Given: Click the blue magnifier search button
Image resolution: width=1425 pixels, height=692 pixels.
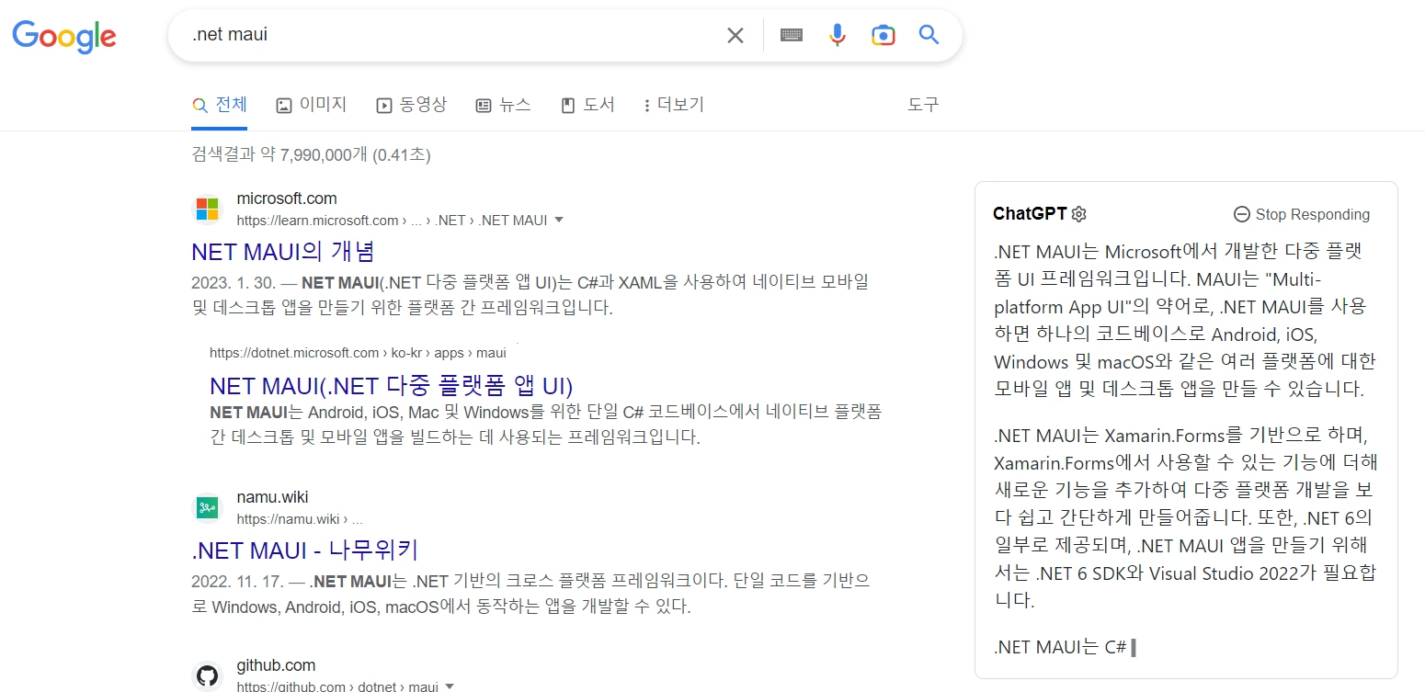Looking at the screenshot, I should pyautogui.click(x=929, y=35).
